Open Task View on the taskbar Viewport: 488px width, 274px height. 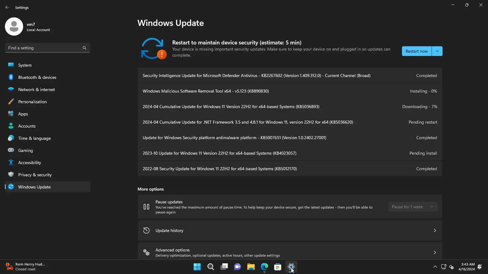point(224,267)
